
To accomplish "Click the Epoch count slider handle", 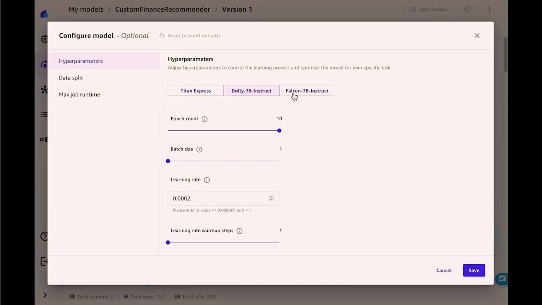I will tap(279, 131).
